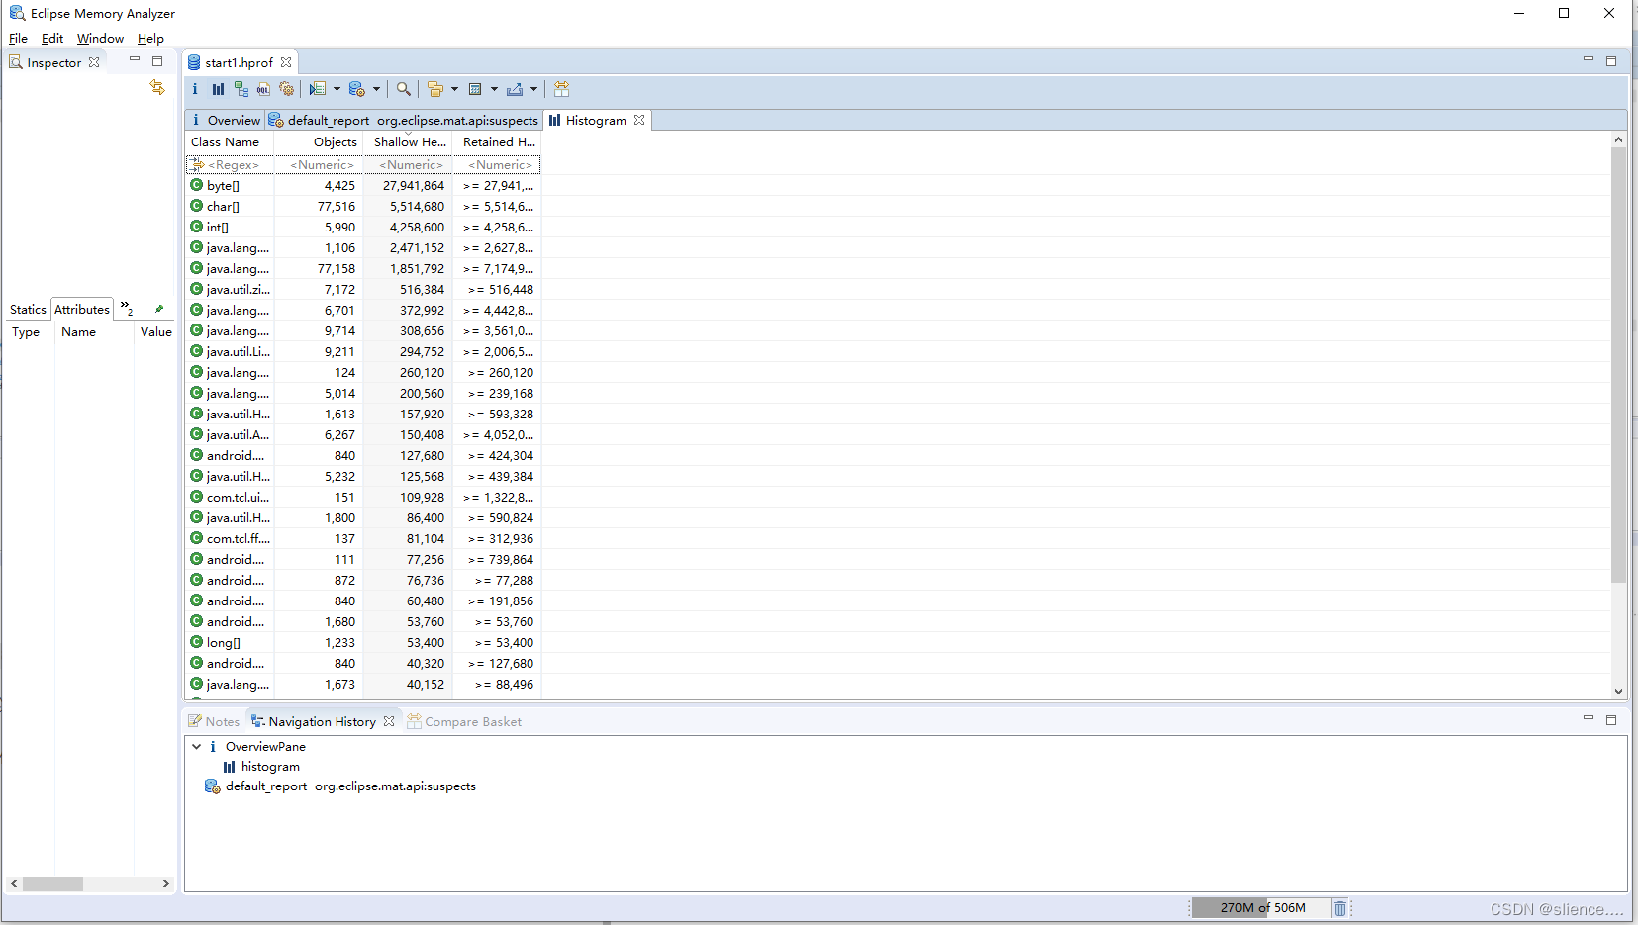
Task: Minimize the start1.hprof editor area
Action: click(1589, 59)
